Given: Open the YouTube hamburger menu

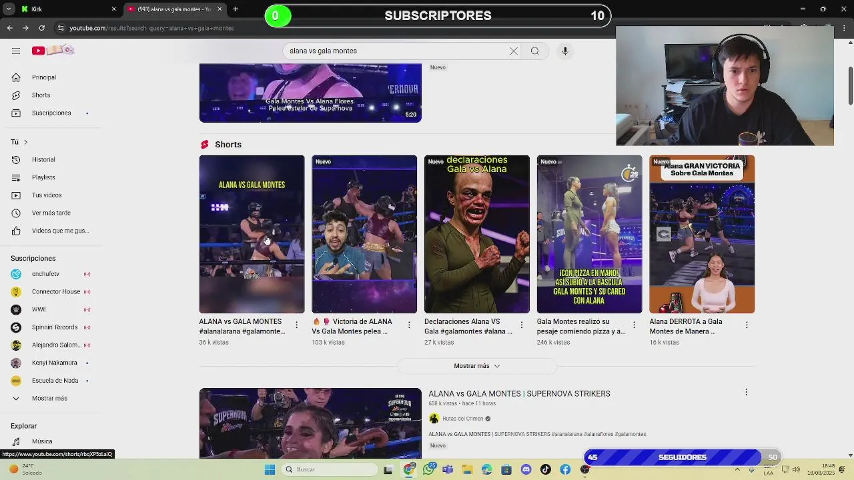Looking at the screenshot, I should click(15, 51).
